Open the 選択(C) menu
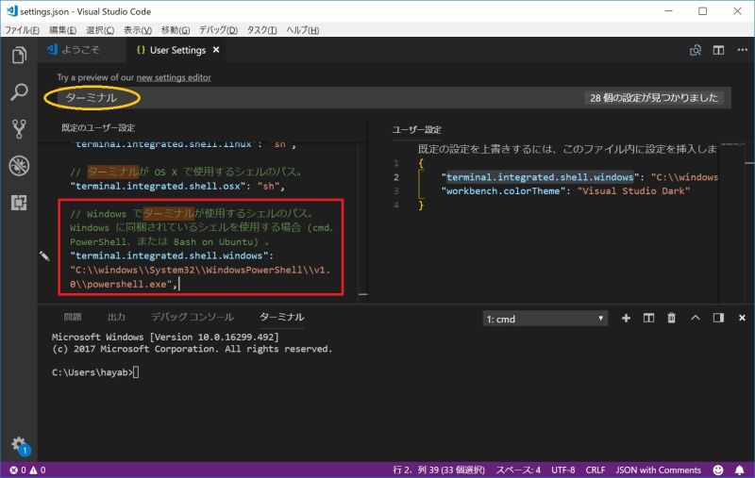The image size is (755, 478). (x=100, y=30)
